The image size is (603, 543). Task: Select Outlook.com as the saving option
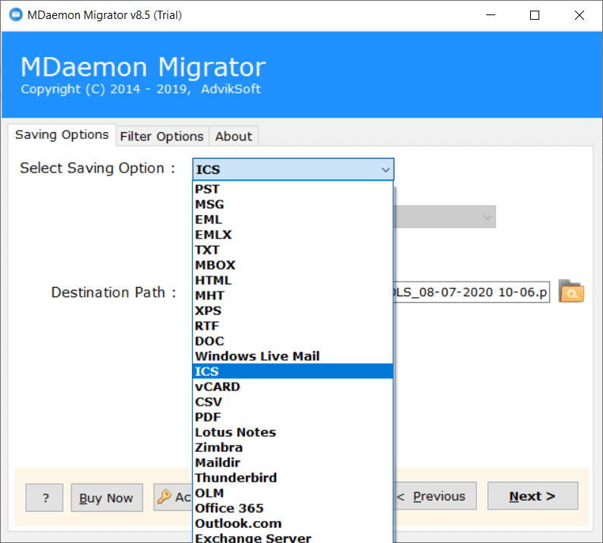point(293,523)
